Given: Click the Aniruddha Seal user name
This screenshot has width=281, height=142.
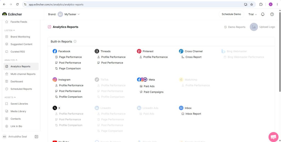Looking at the screenshot, I should [18, 137].
